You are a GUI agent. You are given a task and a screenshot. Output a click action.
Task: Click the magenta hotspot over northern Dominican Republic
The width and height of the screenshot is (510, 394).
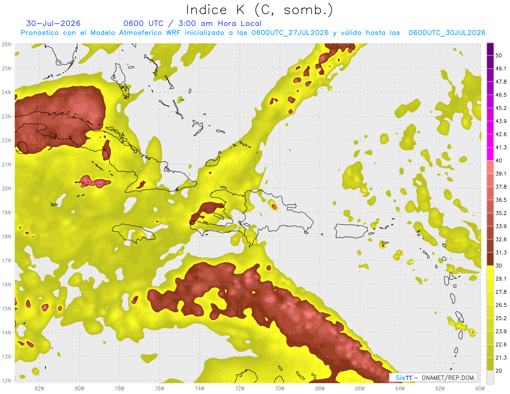[x=275, y=207]
